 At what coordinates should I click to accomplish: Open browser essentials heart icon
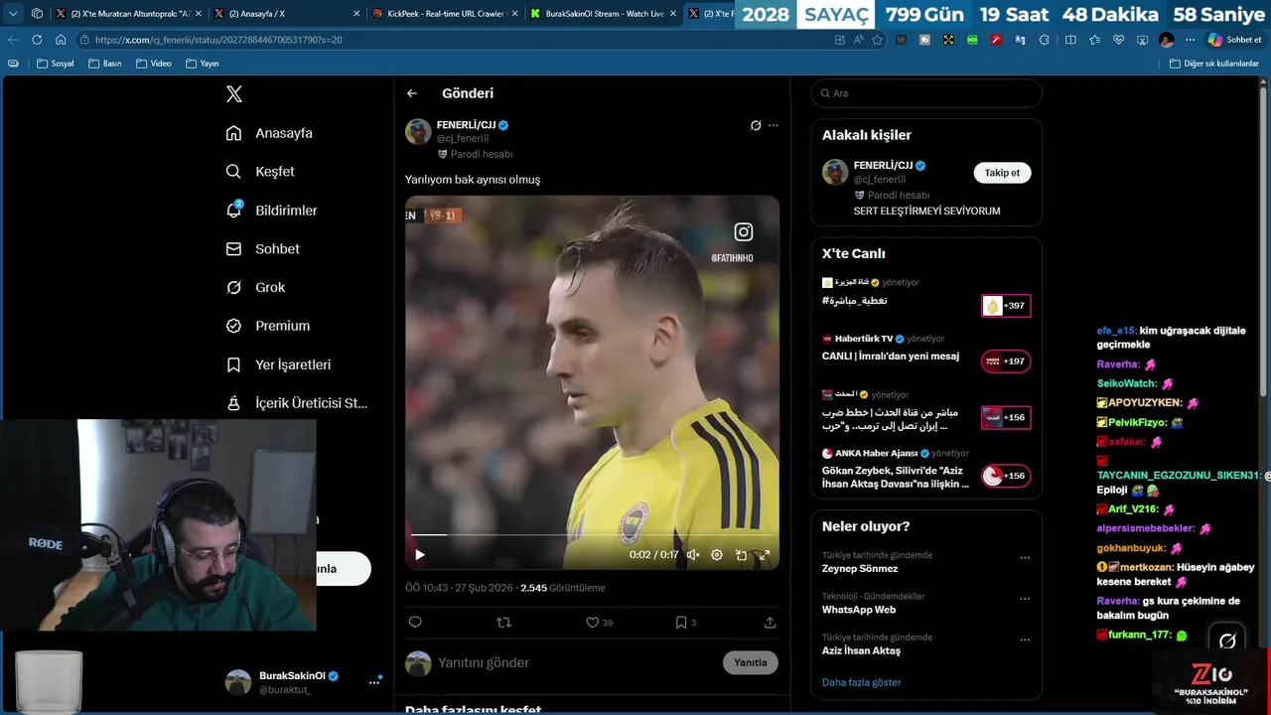(x=1118, y=40)
